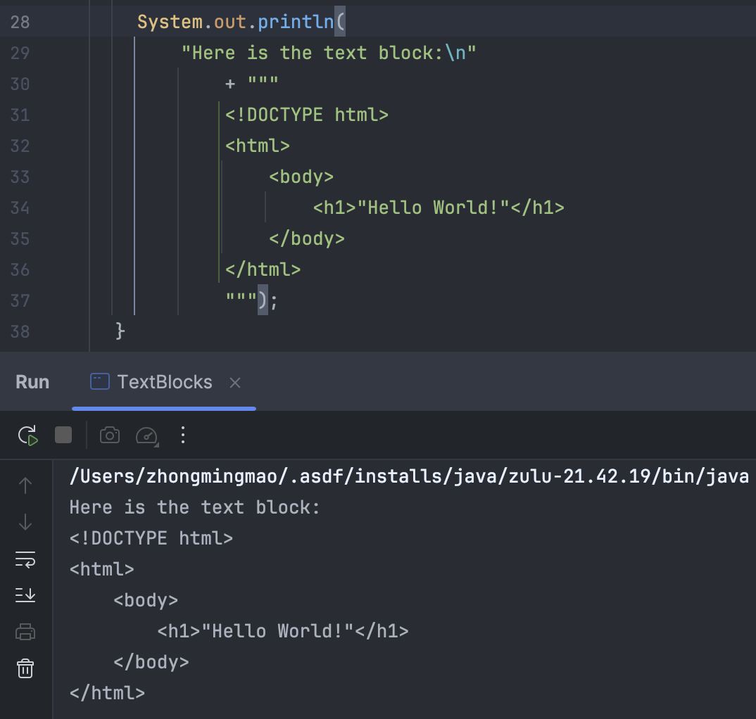Open the profiler speedometer dropdown
Viewport: 756px width, 719px height.
[147, 435]
